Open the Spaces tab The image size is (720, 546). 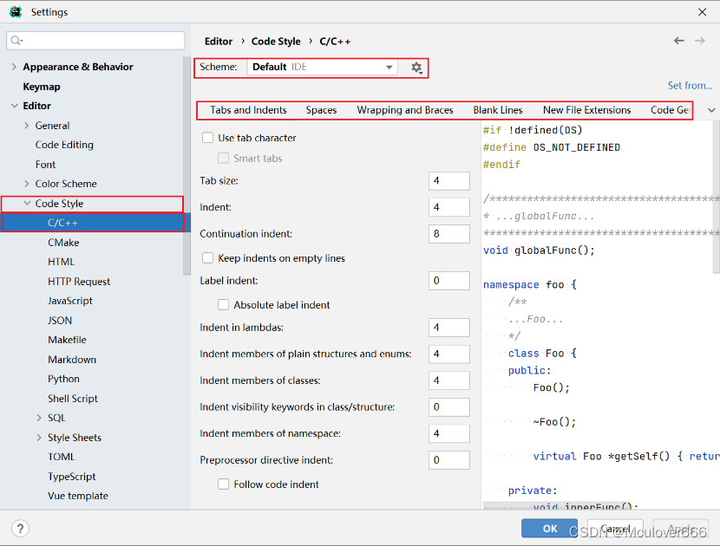pos(322,110)
